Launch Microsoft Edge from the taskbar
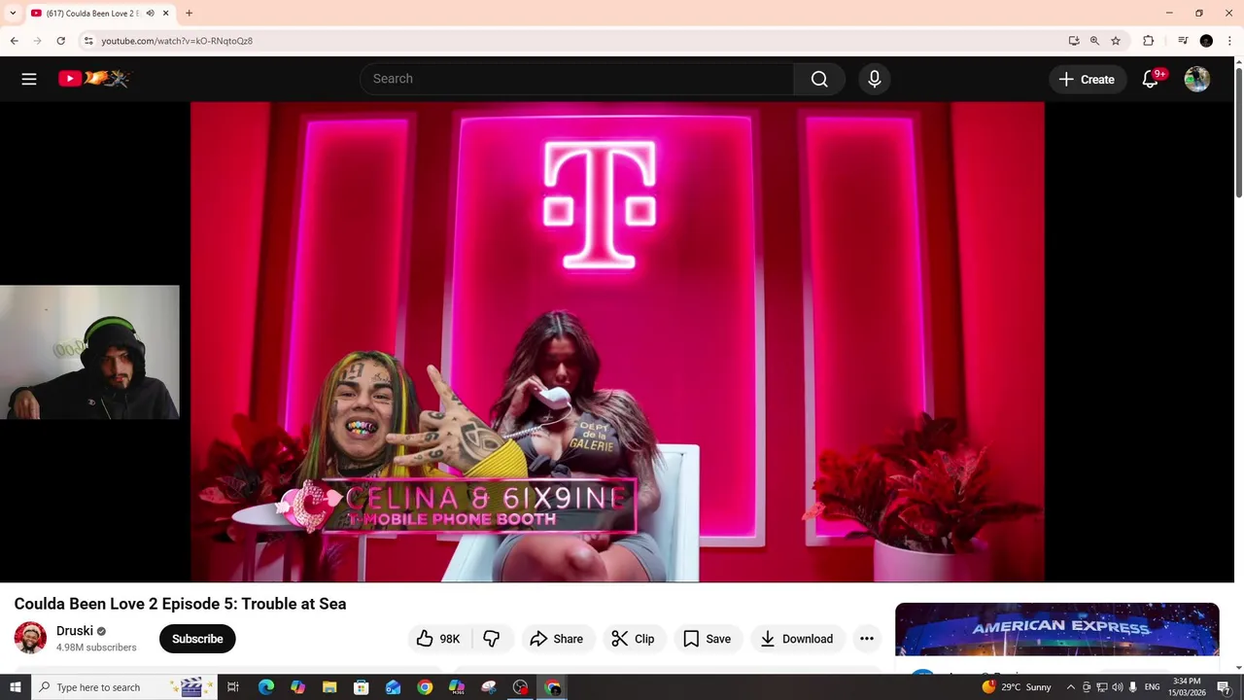This screenshot has width=1244, height=700. (x=265, y=687)
